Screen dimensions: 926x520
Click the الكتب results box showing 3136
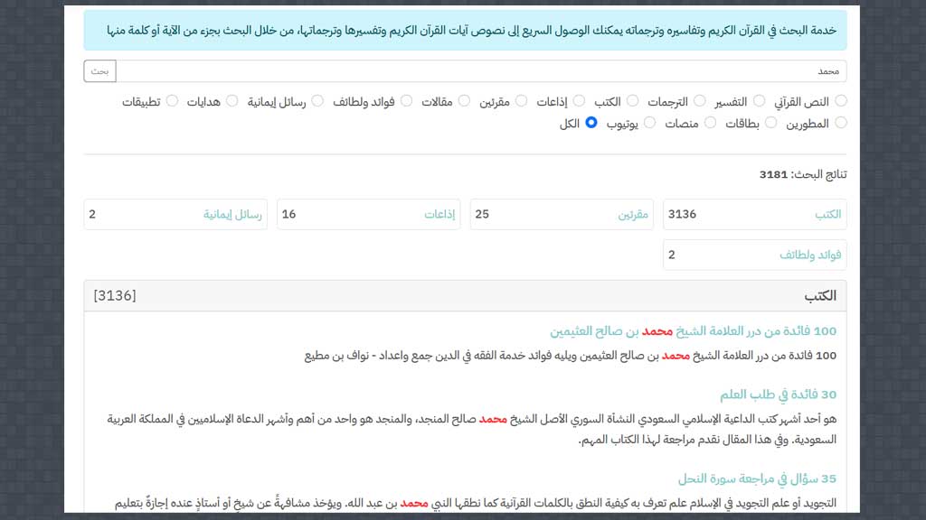755,214
